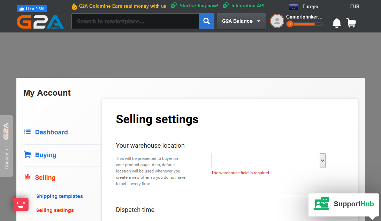
Task: Open the Integration API link
Action: point(248,6)
